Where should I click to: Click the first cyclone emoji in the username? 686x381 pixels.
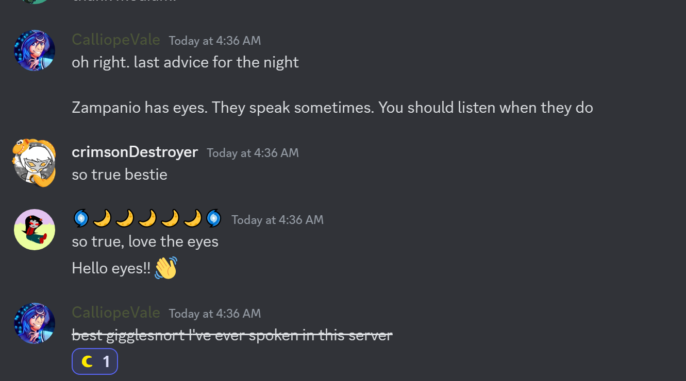point(81,219)
